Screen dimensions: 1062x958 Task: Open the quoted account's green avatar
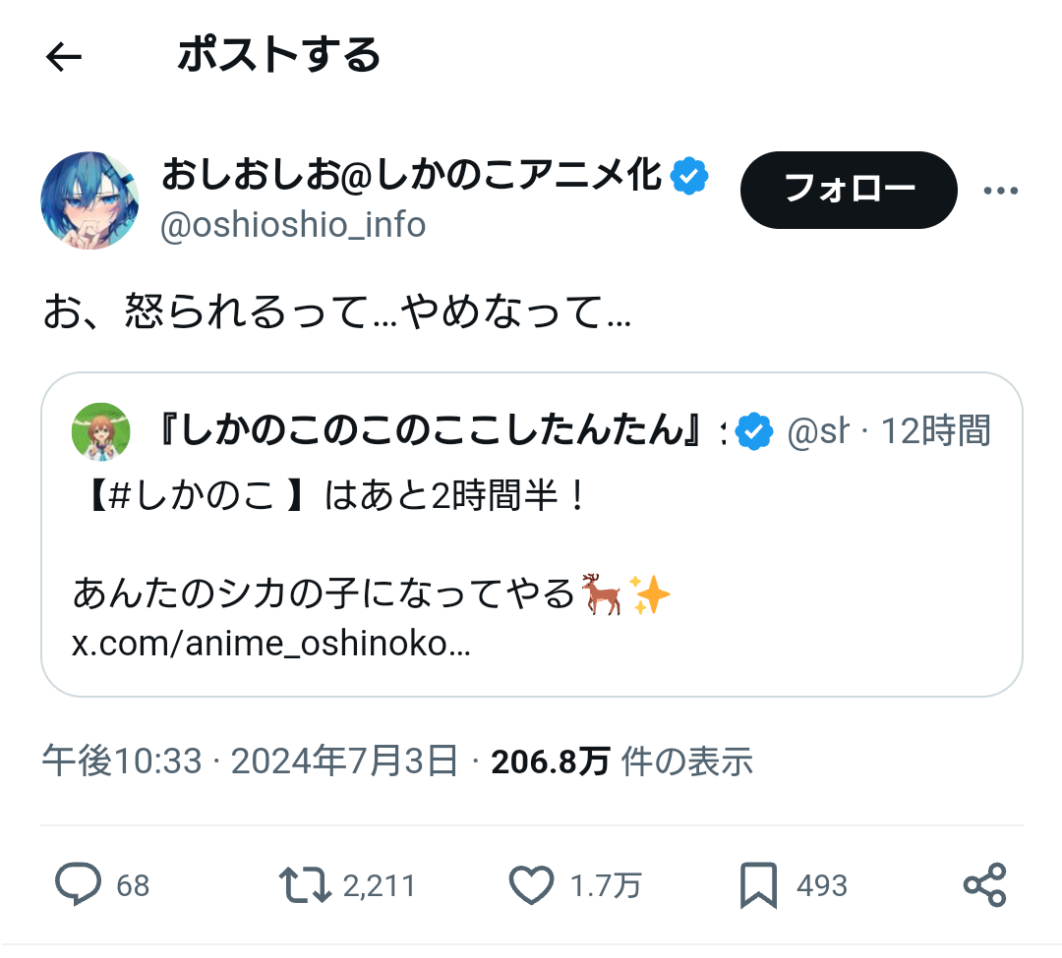tap(101, 430)
